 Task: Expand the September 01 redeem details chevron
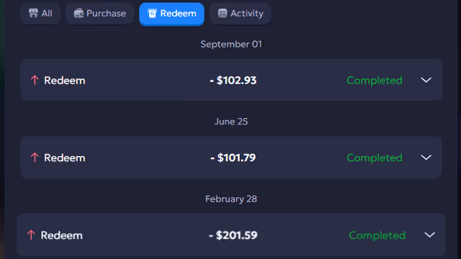point(426,80)
